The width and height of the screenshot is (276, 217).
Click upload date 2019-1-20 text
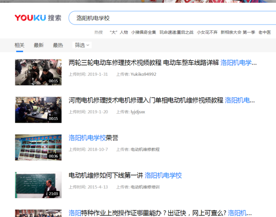tap(97, 112)
